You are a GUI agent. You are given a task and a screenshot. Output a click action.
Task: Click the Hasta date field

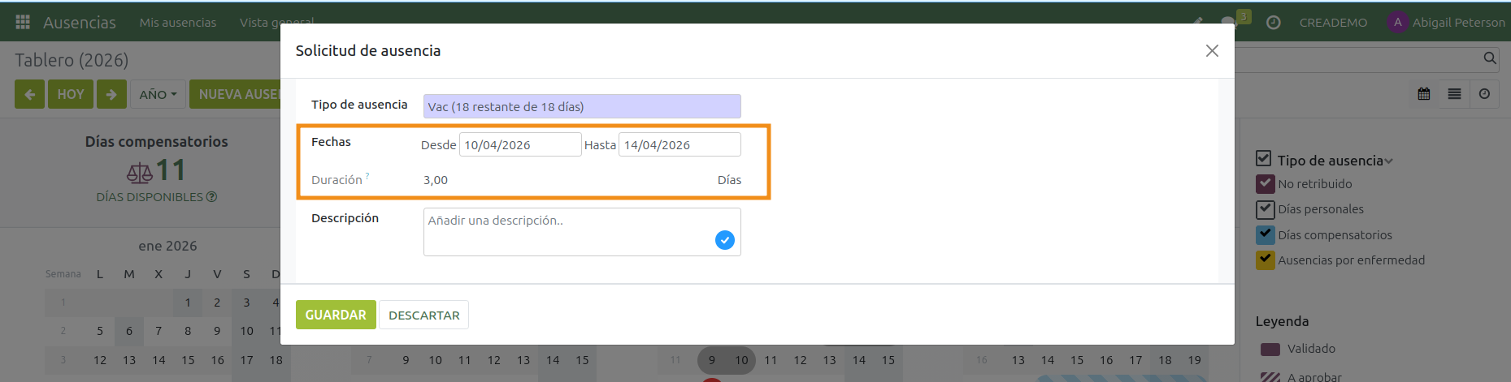[x=680, y=144]
